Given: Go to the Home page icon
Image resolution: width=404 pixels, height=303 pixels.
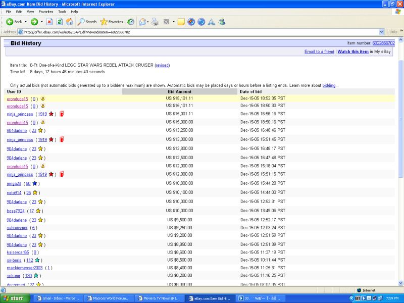Looking at the screenshot, I should [x=70, y=22].
